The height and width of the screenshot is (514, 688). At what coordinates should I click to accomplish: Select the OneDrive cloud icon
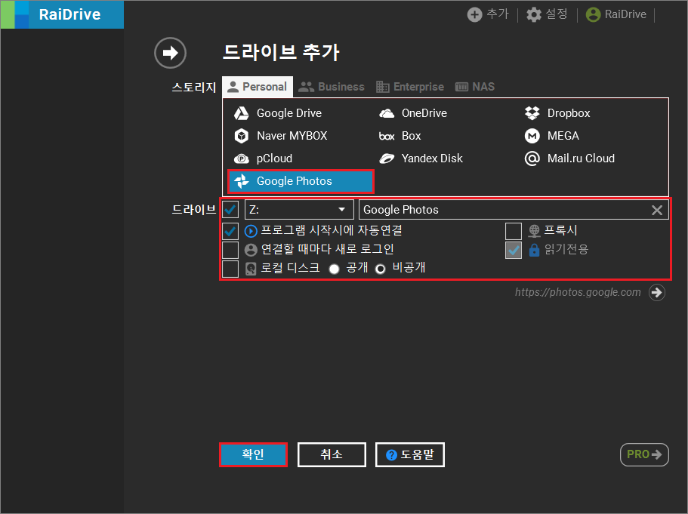[387, 113]
